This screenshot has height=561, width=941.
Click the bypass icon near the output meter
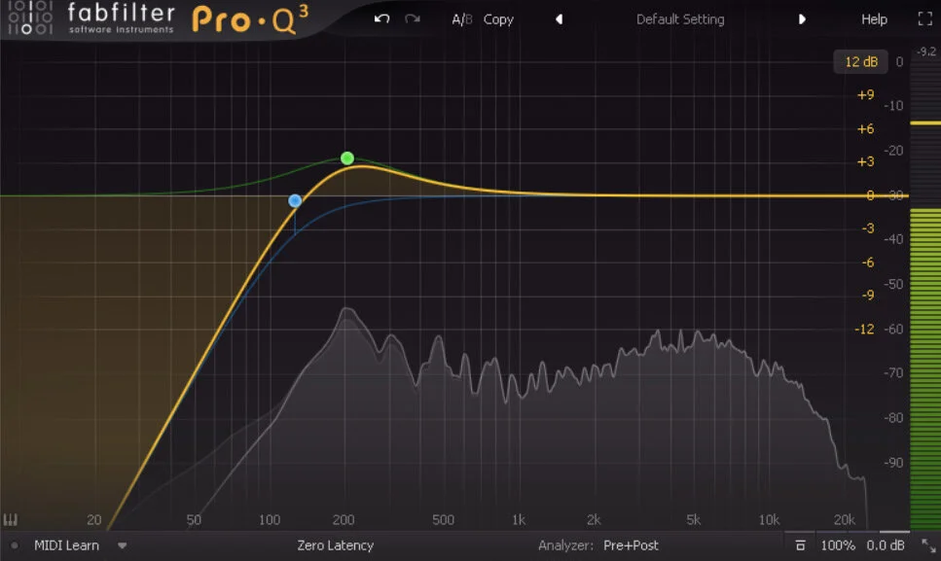pos(801,545)
